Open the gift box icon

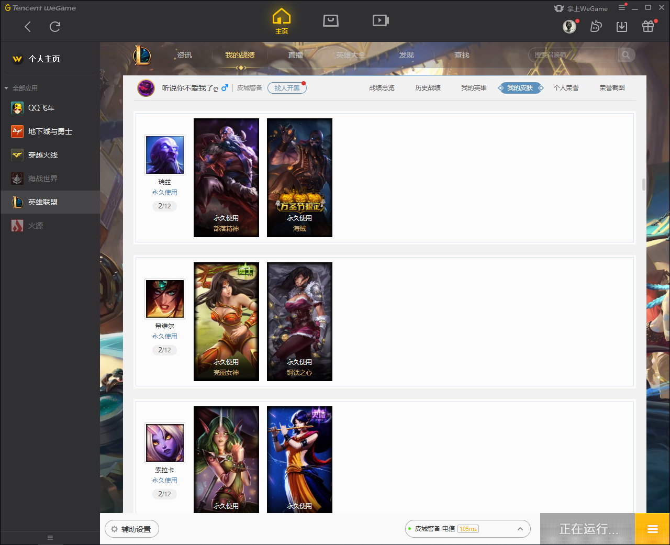[648, 26]
